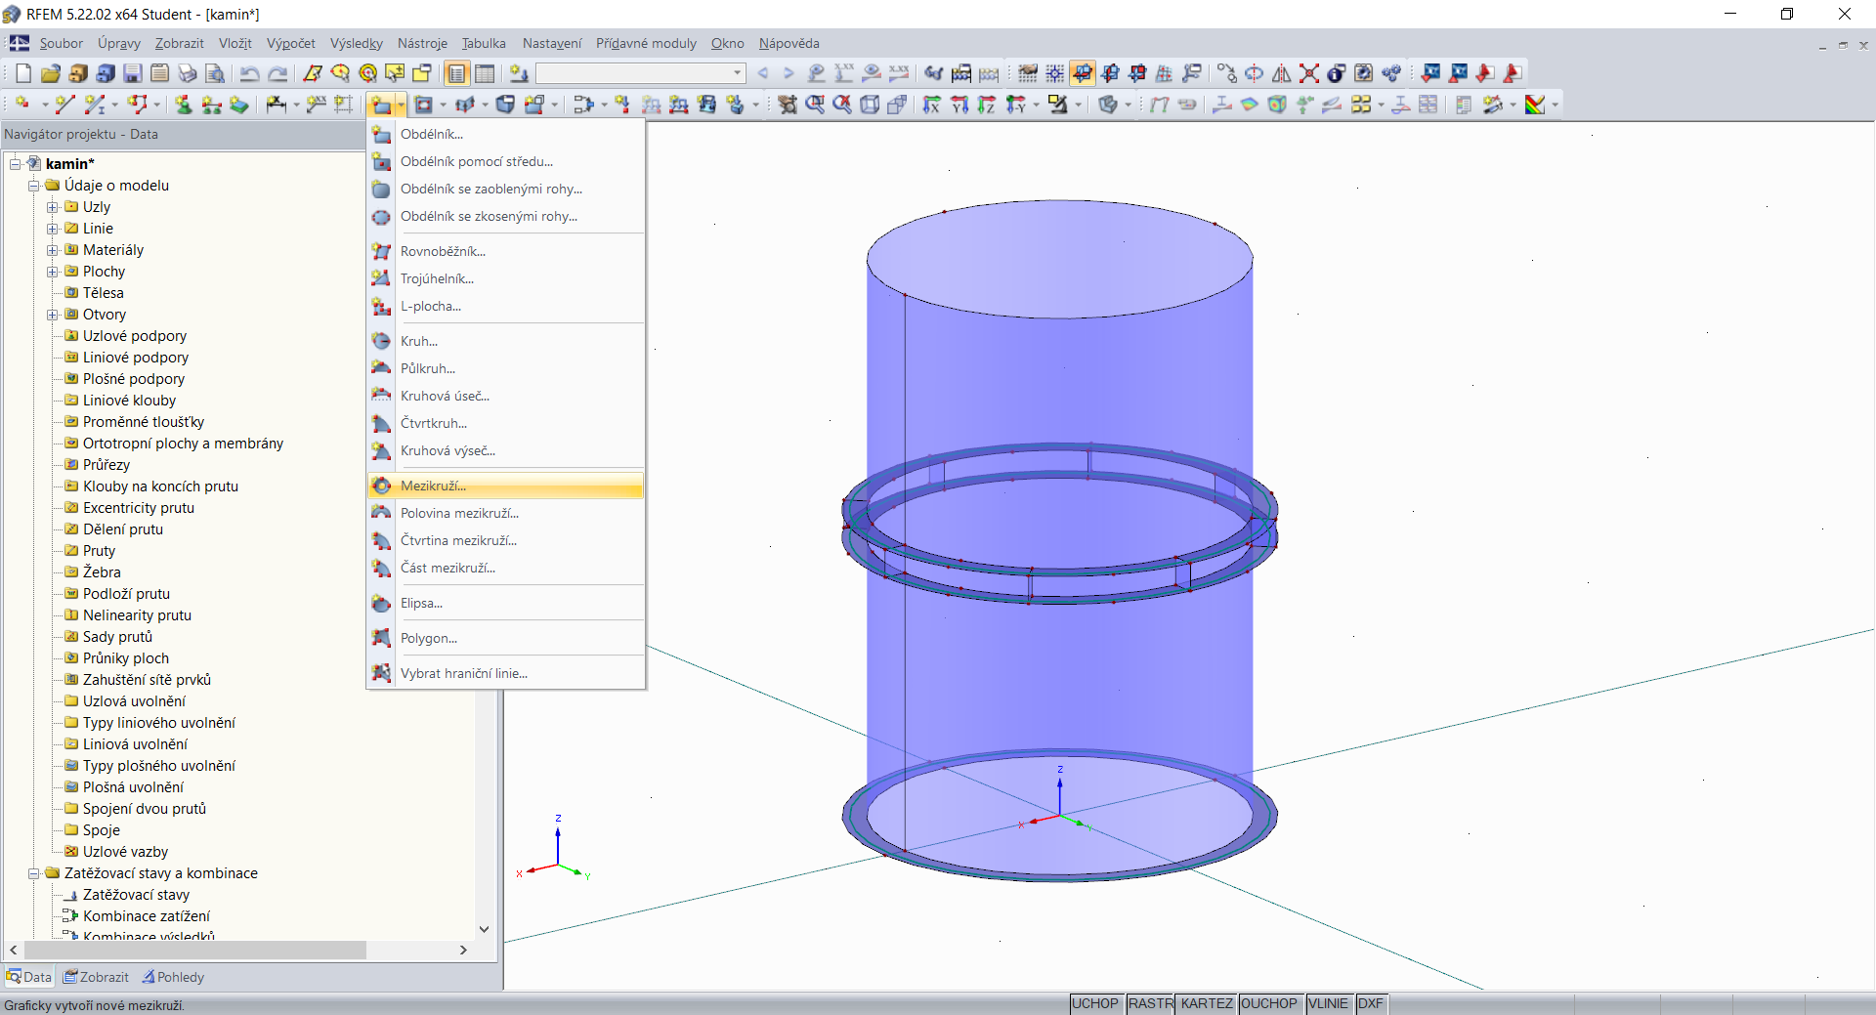Open the Výpočet menu
The width and height of the screenshot is (1876, 1015).
click(291, 43)
